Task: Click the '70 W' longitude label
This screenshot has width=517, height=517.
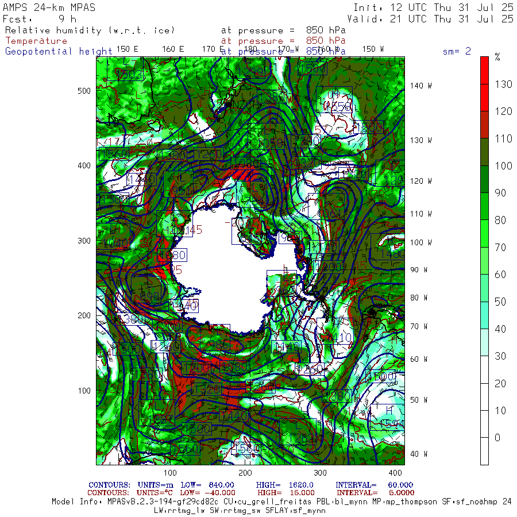Action: point(419,326)
